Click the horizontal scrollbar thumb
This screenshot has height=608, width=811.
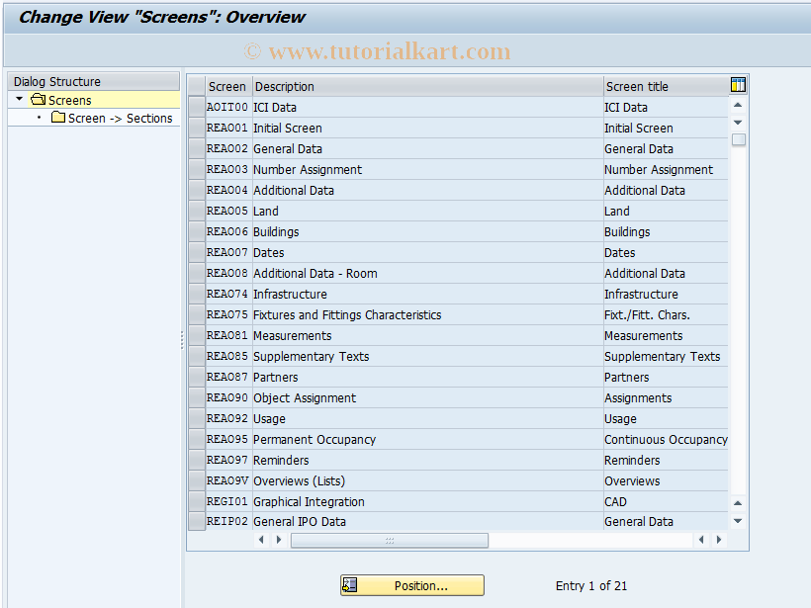point(390,540)
